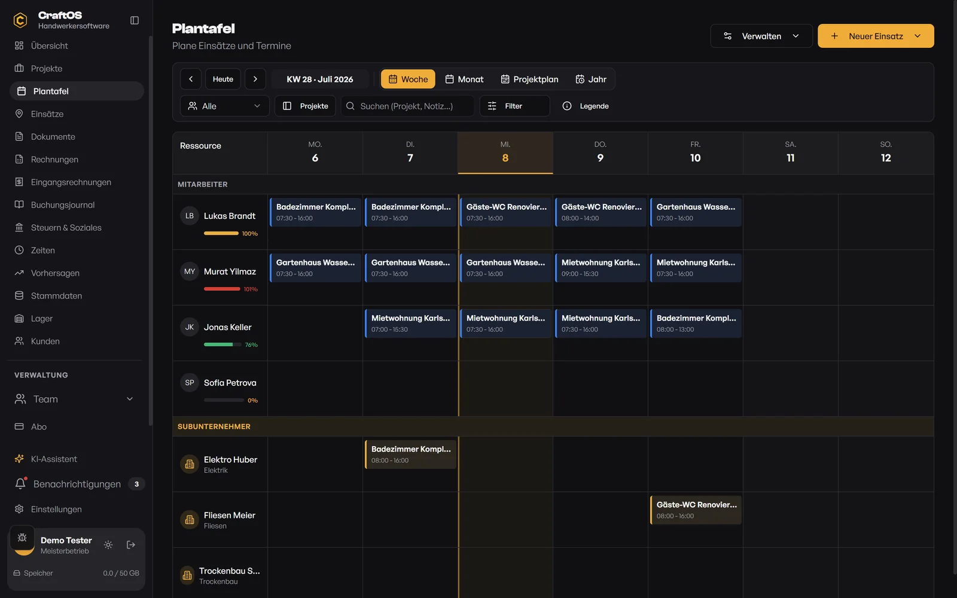Click the Kunden people icon

click(19, 341)
